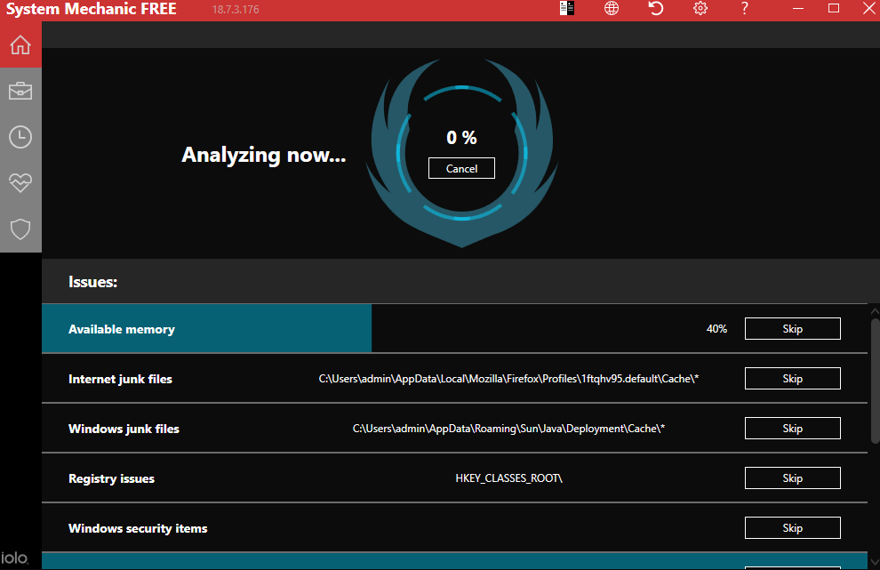
Task: Open the globe language icon
Action: click(x=612, y=8)
